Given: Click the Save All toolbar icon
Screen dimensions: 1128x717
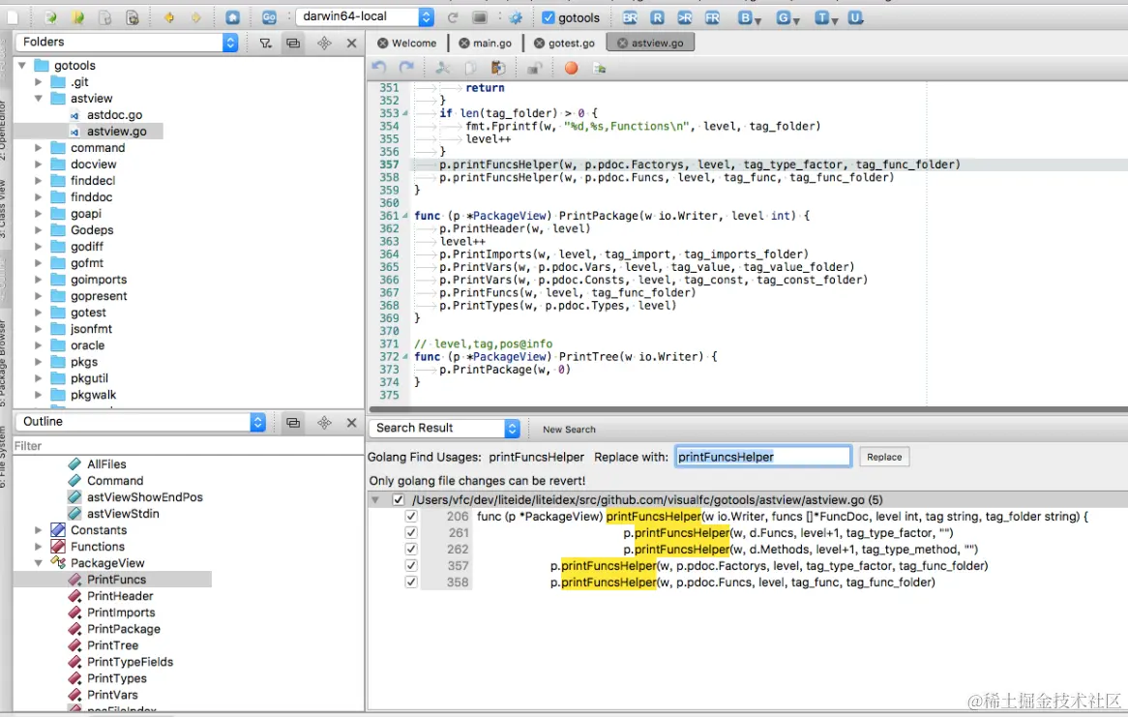Looking at the screenshot, I should click(x=133, y=17).
